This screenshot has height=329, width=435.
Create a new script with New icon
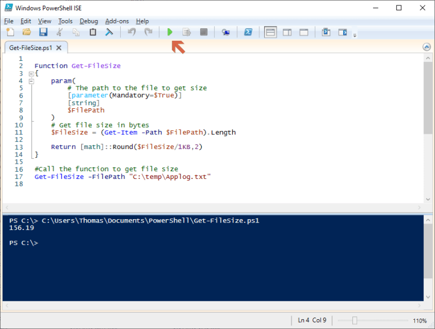pos(10,32)
